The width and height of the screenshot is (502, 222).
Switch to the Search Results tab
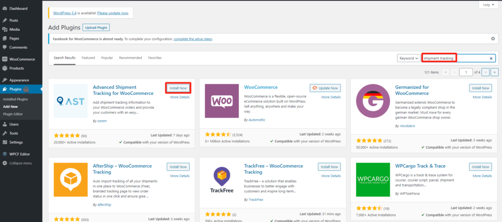pos(65,58)
